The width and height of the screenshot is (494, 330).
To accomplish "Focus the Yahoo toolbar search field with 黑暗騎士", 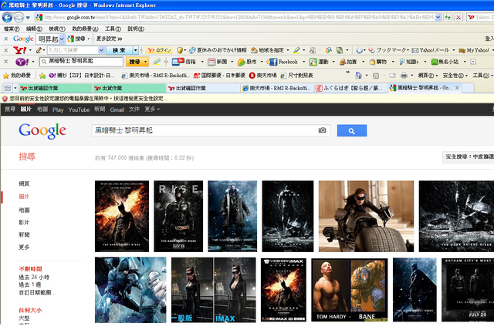I will pos(81,62).
